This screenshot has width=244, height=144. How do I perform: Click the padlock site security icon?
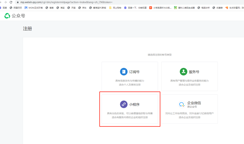click(18, 2)
